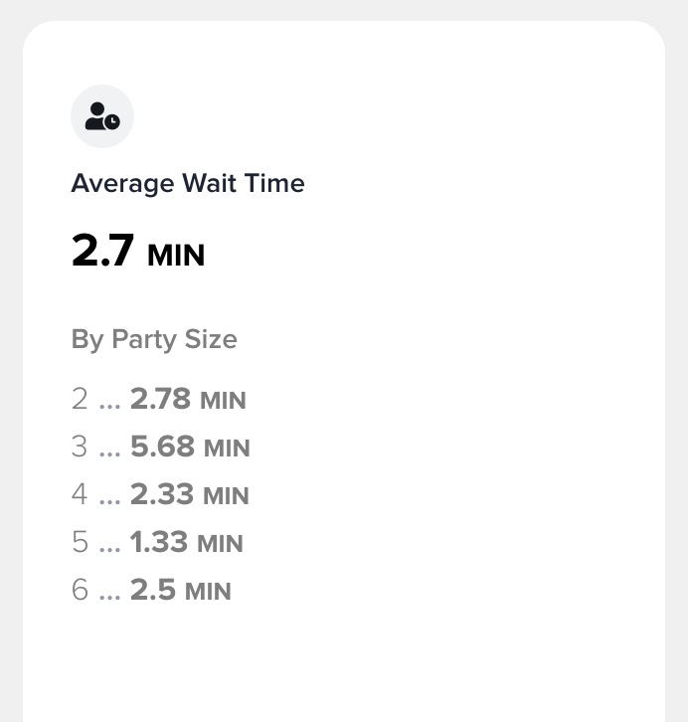688x722 pixels.
Task: Click the Average Wait Time title
Action: [188, 183]
